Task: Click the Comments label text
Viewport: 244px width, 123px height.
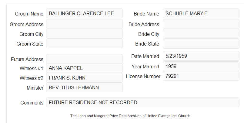Action: [32, 103]
